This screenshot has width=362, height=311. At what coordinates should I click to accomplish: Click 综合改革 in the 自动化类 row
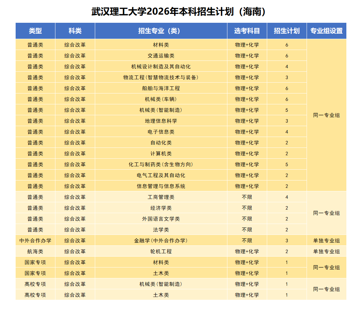coord(75,142)
